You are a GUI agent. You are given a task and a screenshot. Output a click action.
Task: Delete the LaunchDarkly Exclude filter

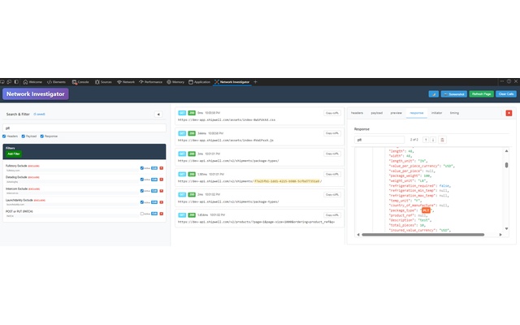coord(162,202)
